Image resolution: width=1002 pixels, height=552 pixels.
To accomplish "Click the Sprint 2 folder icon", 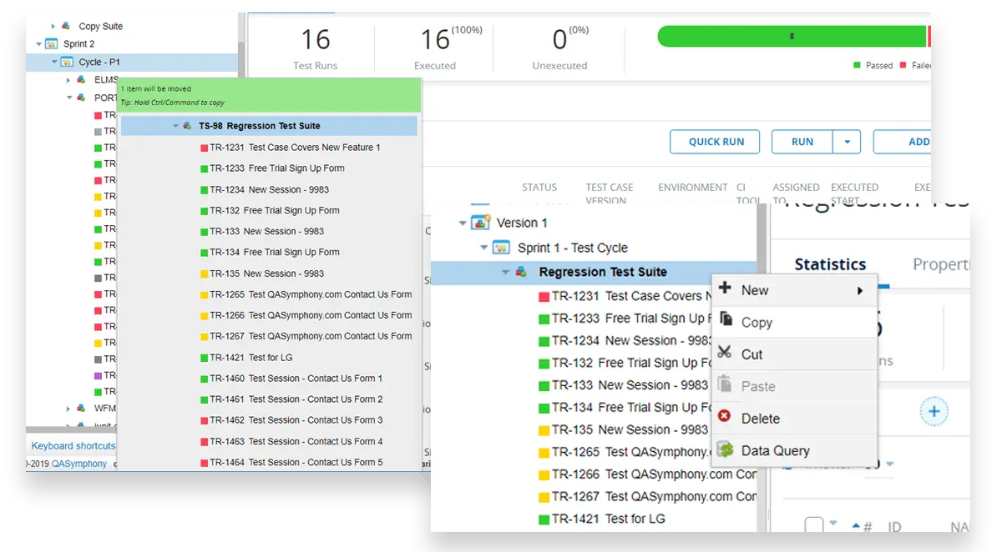I will (52, 43).
